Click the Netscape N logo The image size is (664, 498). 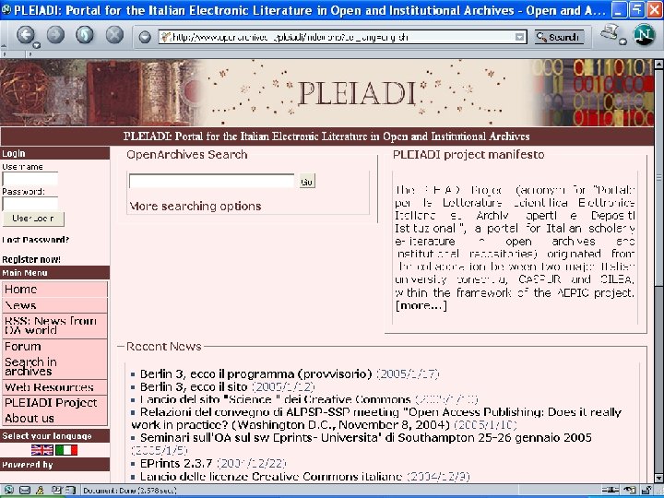(x=644, y=35)
